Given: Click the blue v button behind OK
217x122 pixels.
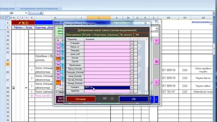Looking at the screenshot, I should point(156,99).
